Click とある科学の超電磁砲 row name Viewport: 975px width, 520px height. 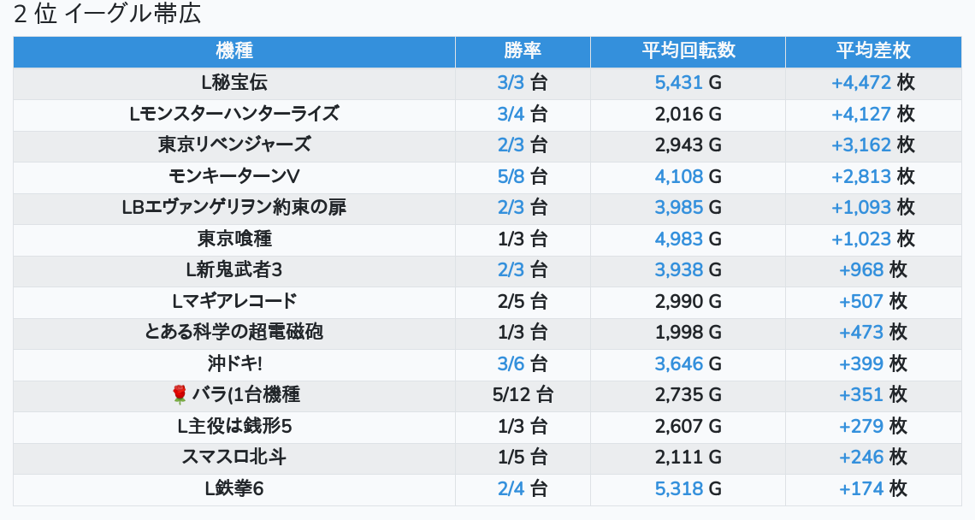[x=234, y=332]
